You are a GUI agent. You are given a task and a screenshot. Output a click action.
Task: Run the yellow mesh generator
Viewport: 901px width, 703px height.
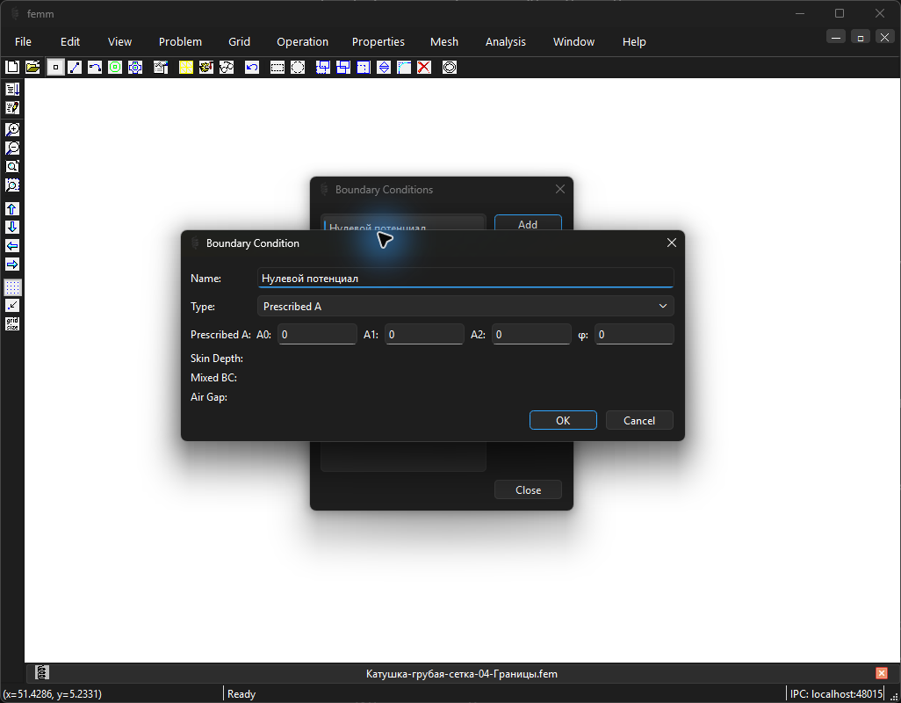185,68
